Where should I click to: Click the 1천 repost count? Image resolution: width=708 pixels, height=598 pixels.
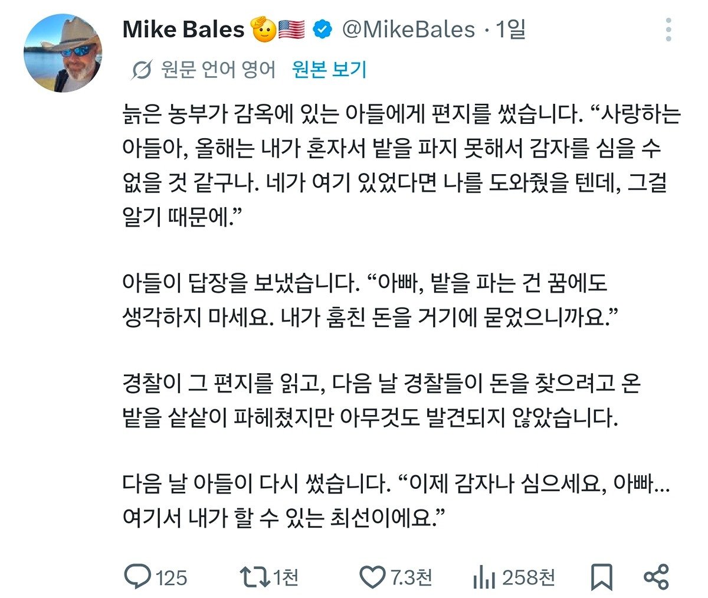point(286,577)
